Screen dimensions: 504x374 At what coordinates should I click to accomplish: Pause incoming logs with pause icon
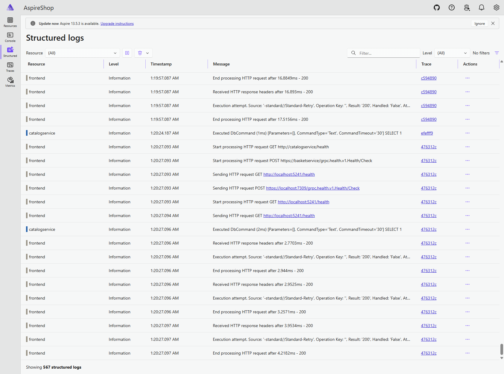(x=127, y=53)
